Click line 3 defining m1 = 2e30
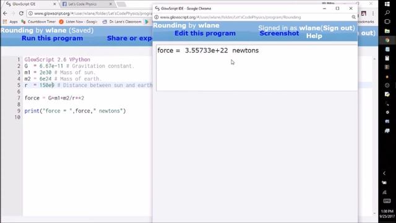 point(60,72)
